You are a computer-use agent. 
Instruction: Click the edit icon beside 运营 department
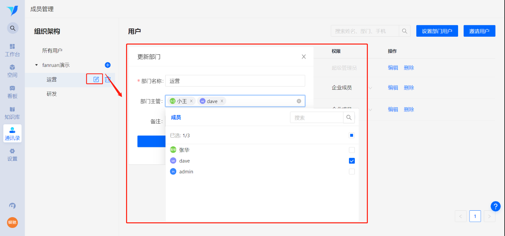[96, 79]
